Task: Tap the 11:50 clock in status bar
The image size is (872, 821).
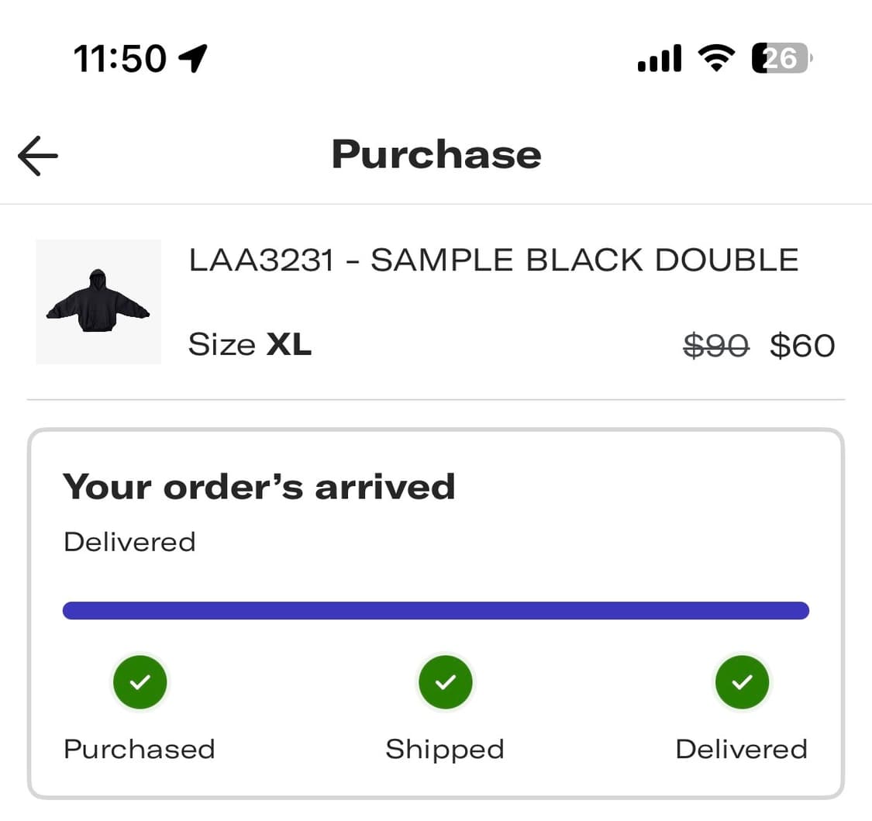Action: coord(120,58)
